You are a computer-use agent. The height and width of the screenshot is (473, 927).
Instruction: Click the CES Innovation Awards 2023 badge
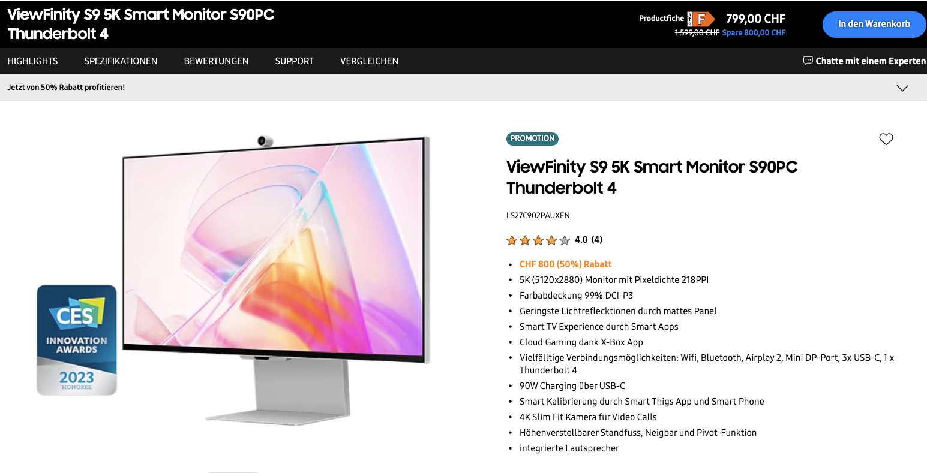click(77, 340)
